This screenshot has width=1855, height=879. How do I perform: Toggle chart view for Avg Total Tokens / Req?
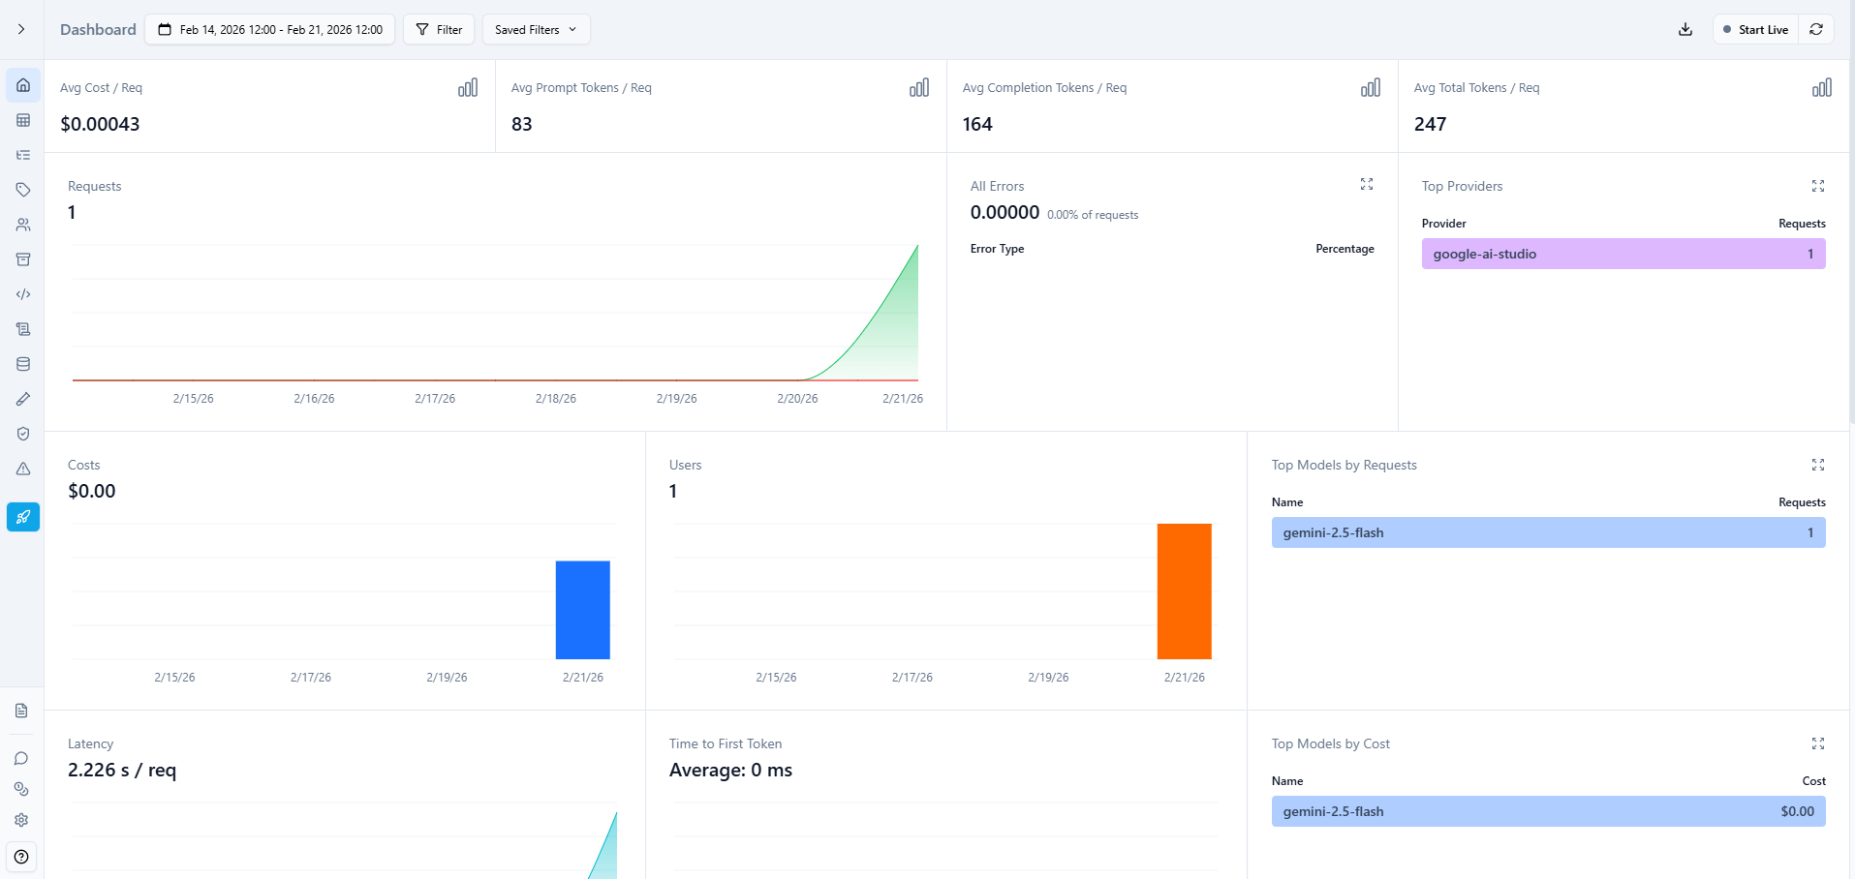coord(1821,88)
